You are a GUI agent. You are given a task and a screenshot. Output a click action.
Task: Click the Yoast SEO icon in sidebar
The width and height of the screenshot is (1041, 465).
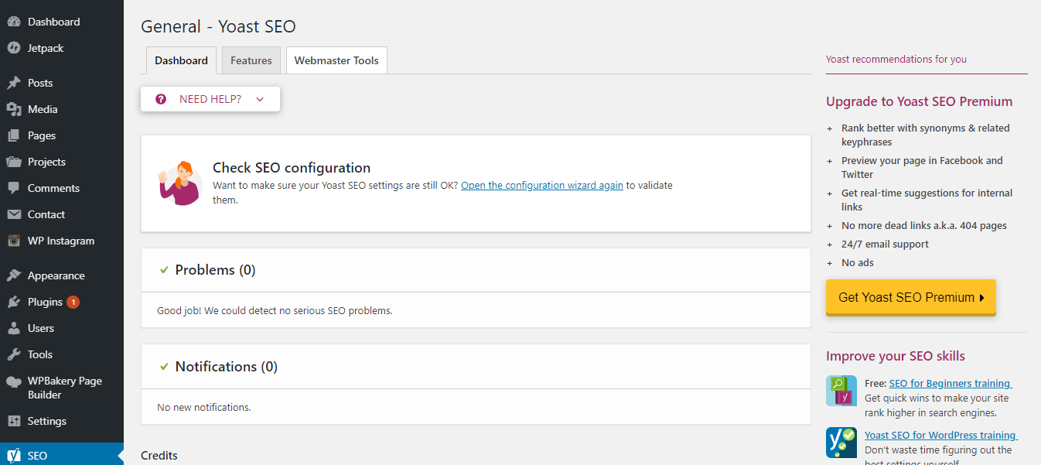14,456
